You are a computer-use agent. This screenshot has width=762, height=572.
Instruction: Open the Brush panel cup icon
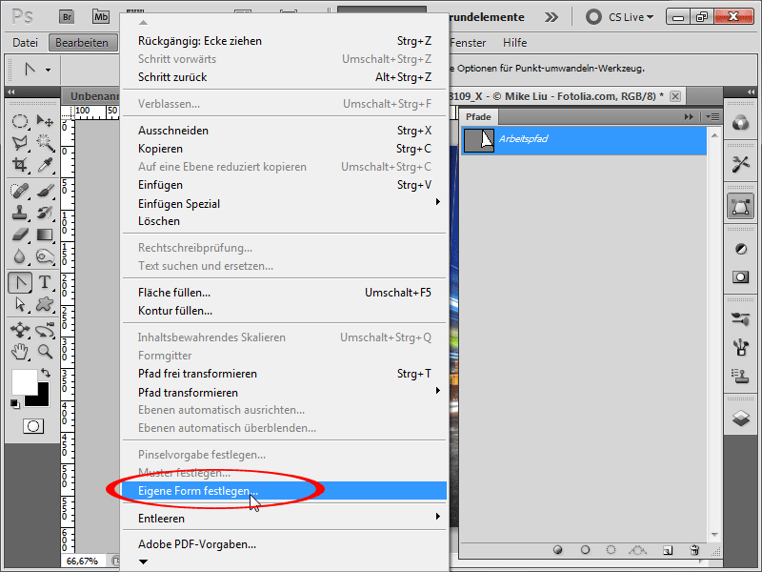740,347
